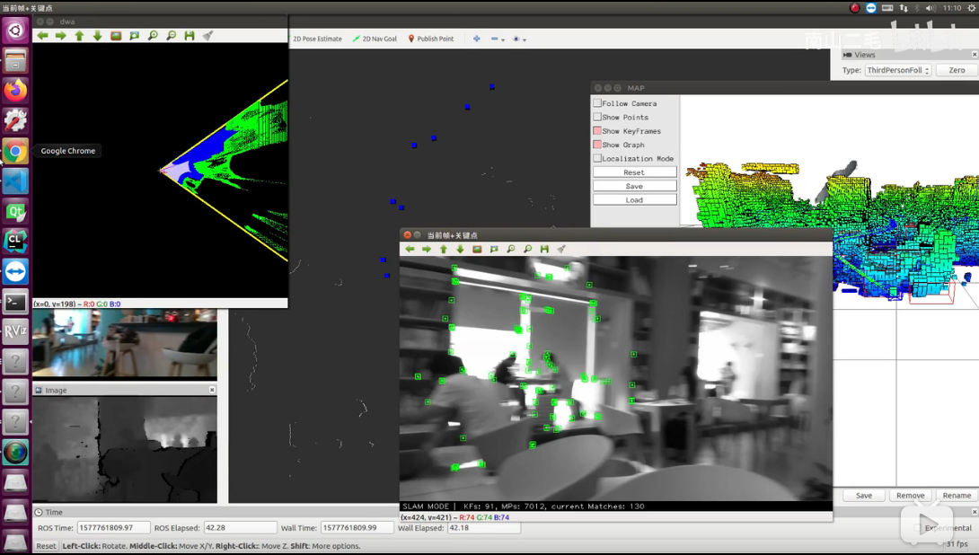Screen dimensions: 979x555
Task: Open Firefox from the launcher
Action: click(x=15, y=91)
